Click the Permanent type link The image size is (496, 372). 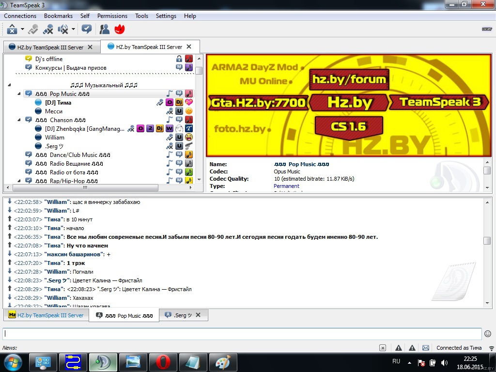click(x=286, y=186)
